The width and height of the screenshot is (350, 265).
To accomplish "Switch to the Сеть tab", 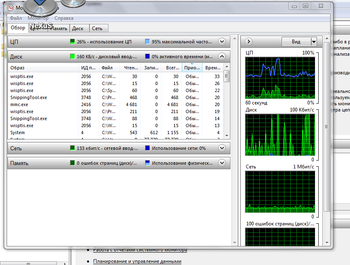I will coord(97,28).
